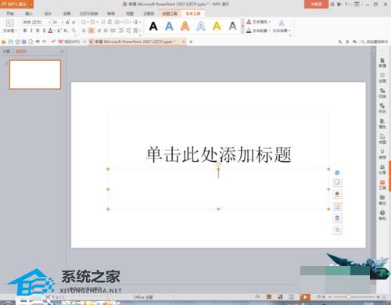Image resolution: width=391 pixels, height=305 pixels.
Task: Switch to reading view in status bar
Action: pos(292,297)
